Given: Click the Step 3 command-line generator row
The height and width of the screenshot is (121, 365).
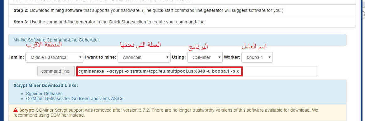Looking at the screenshot, I should (x=182, y=22).
